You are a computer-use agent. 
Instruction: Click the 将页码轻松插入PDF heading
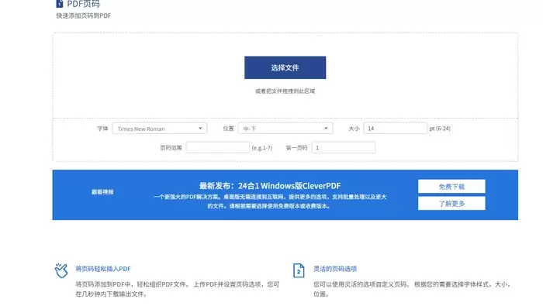tap(103, 269)
